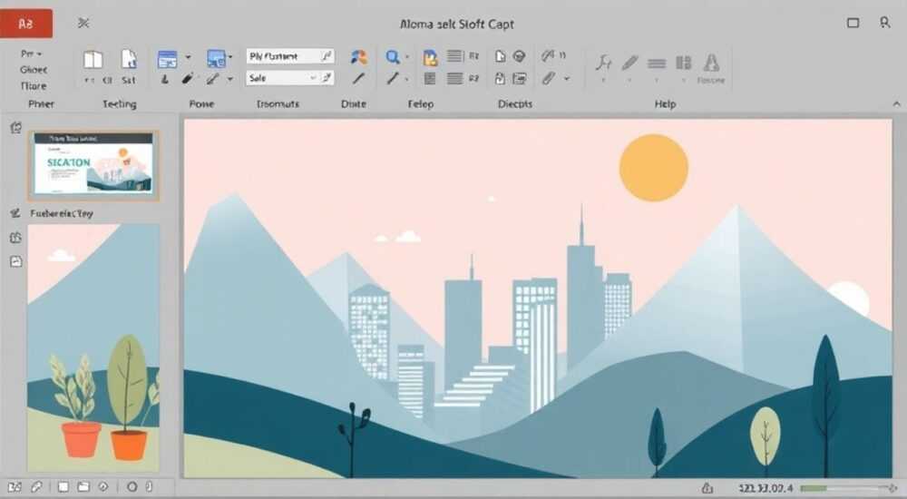Click the grayed three-lines icon

tap(657, 64)
